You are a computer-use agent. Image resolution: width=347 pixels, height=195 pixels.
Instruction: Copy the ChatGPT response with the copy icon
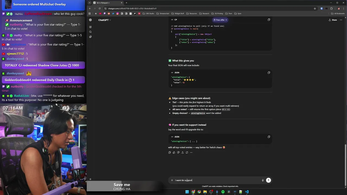click(x=170, y=152)
